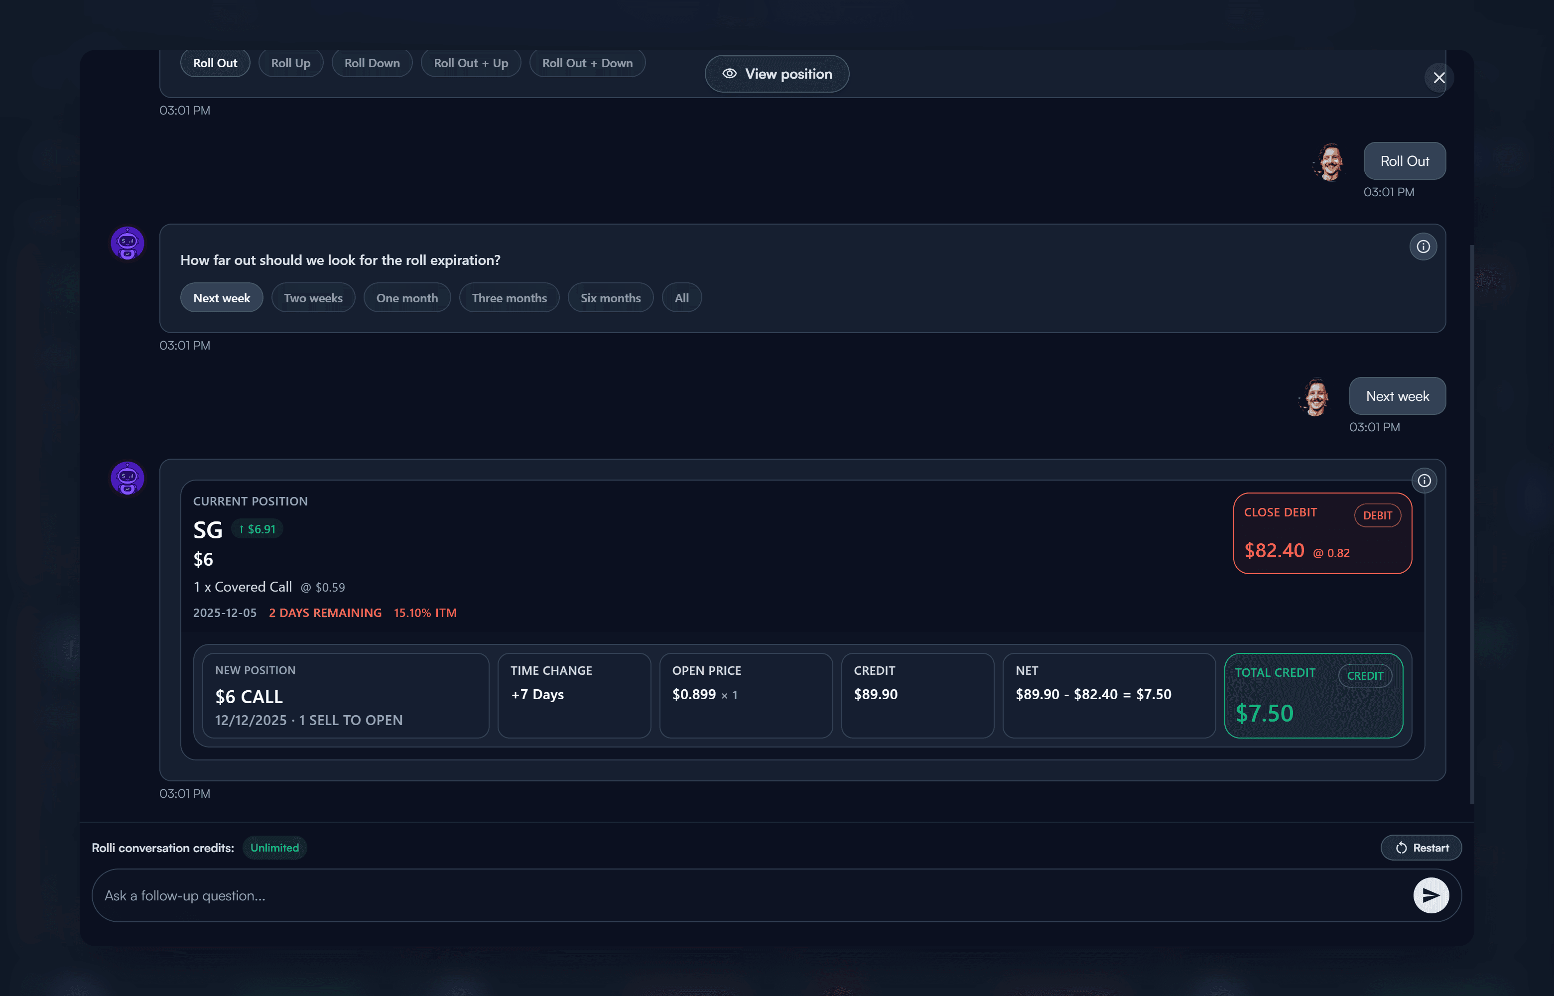Click the Roll Out + Up option
The height and width of the screenshot is (996, 1554).
coord(471,63)
